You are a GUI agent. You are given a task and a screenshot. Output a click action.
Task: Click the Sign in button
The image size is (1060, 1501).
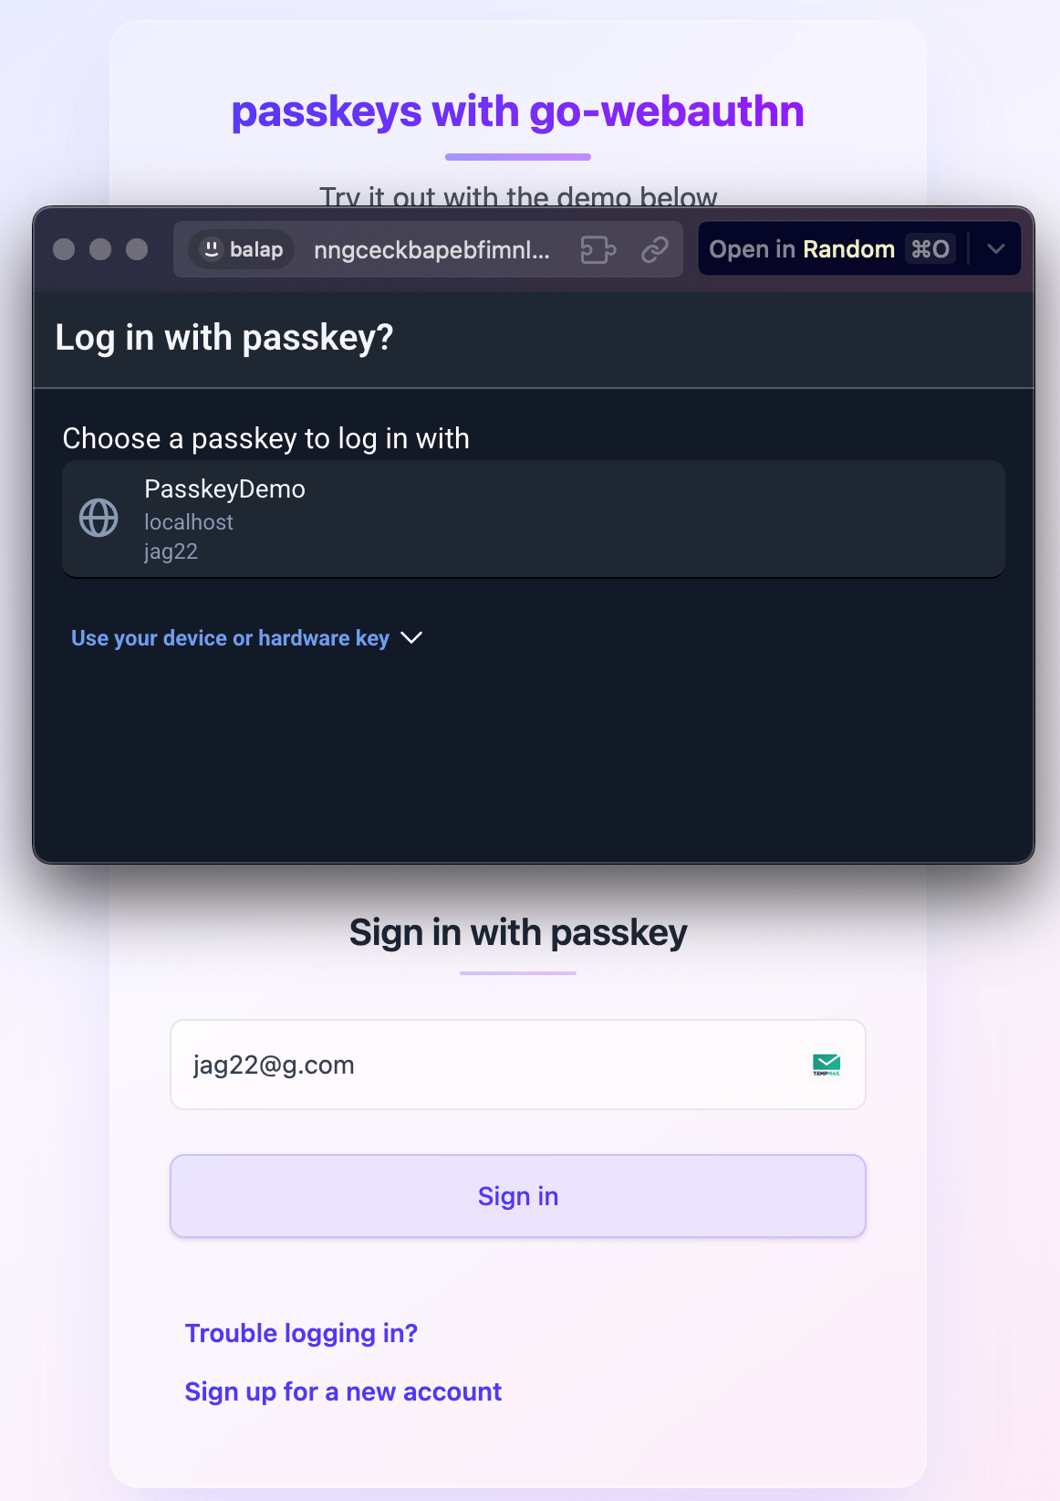pos(518,1196)
